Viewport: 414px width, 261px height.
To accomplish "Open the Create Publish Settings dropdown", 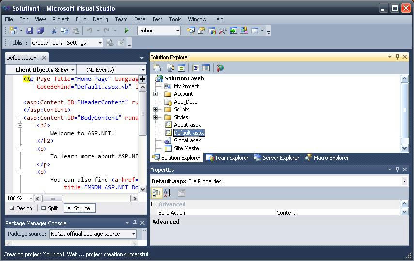I will [x=100, y=43].
